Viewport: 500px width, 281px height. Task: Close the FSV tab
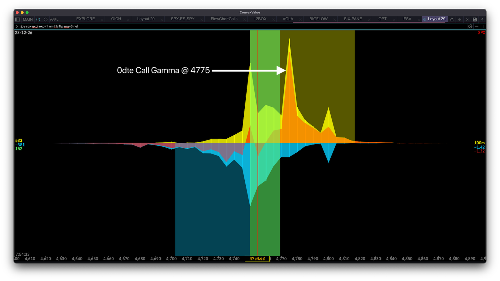[x=419, y=20]
